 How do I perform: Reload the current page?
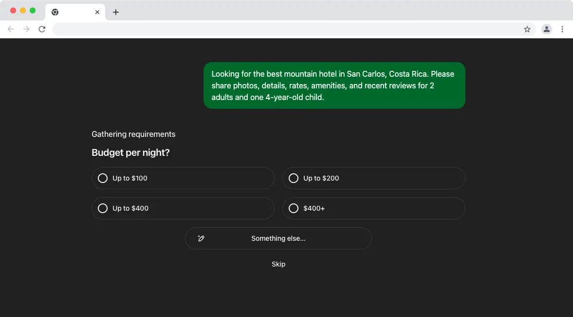coord(42,29)
